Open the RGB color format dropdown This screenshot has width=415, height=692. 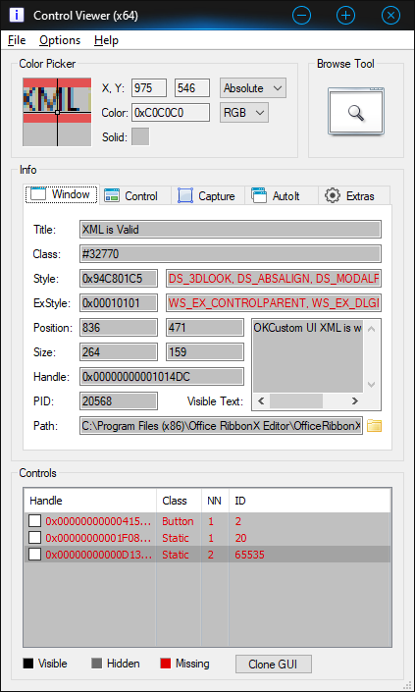pos(244,113)
